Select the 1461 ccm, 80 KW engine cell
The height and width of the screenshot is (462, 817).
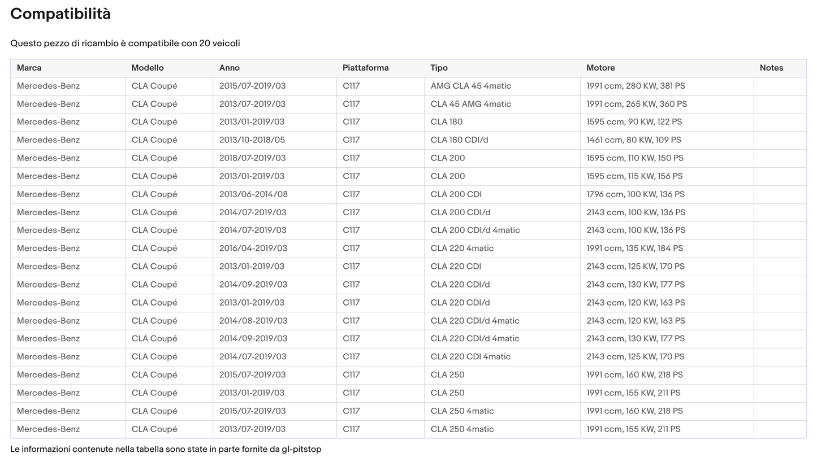click(633, 140)
